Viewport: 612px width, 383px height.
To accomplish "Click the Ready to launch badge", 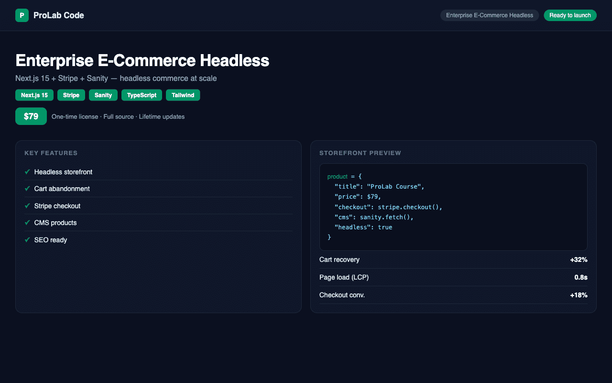I will point(570,15).
